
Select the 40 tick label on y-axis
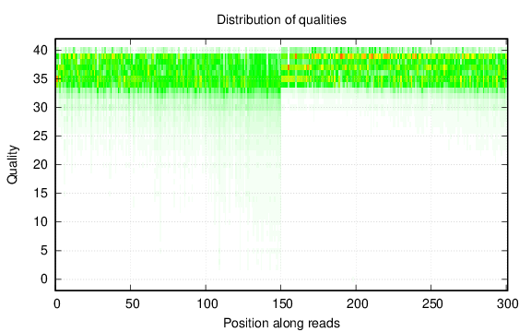tap(41, 51)
